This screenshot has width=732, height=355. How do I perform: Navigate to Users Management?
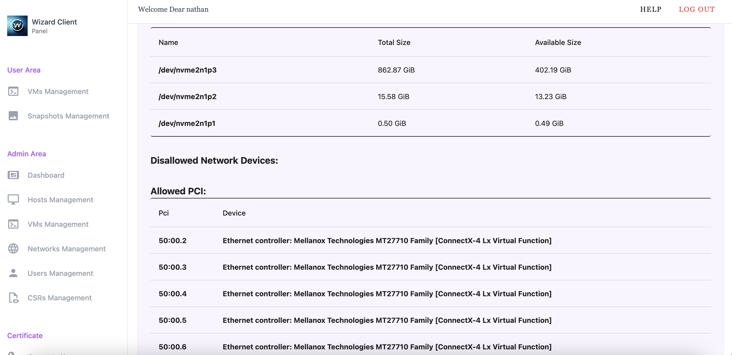pos(60,273)
